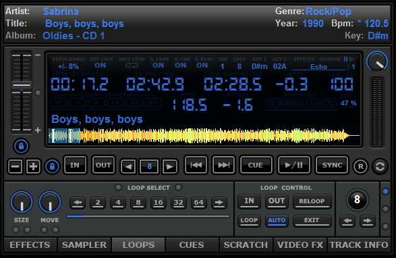Click the play/pause transport button
396x258 pixels.
click(x=294, y=165)
